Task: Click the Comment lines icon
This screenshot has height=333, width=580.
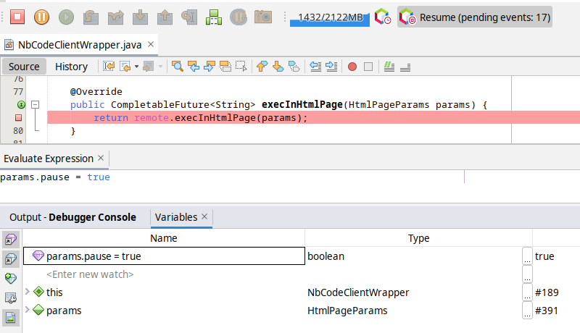Action: click(x=389, y=67)
